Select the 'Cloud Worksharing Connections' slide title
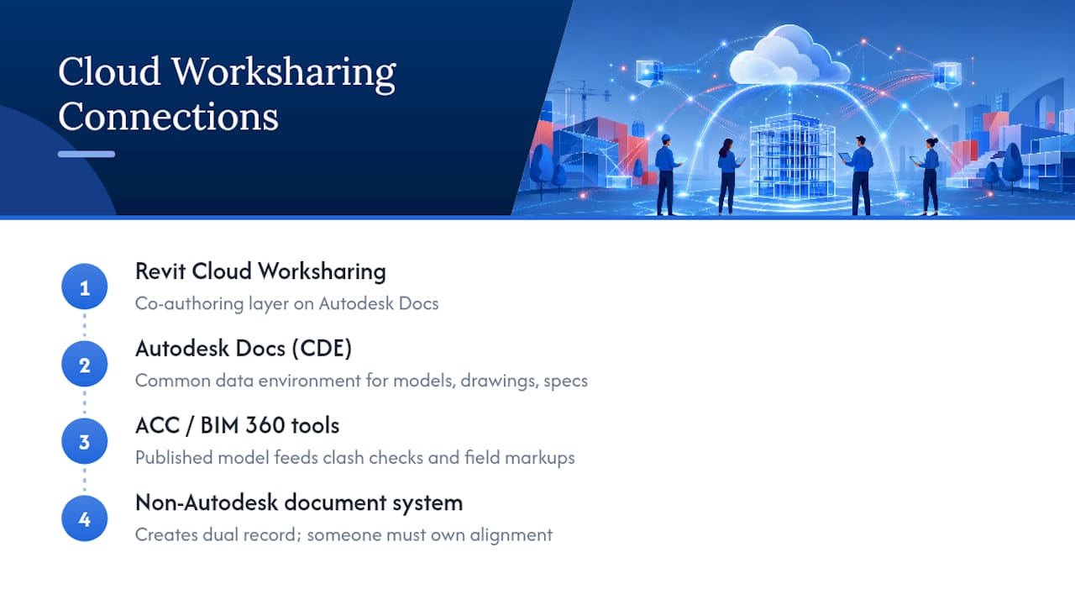 point(227,93)
